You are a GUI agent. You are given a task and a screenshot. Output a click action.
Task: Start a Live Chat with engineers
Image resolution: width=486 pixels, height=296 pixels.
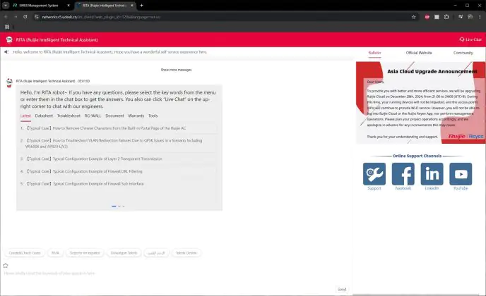(470, 39)
